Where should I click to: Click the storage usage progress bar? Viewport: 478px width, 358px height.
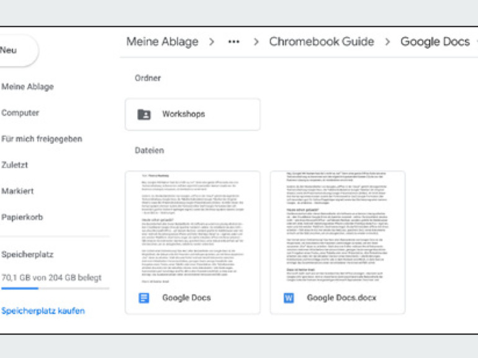55,289
